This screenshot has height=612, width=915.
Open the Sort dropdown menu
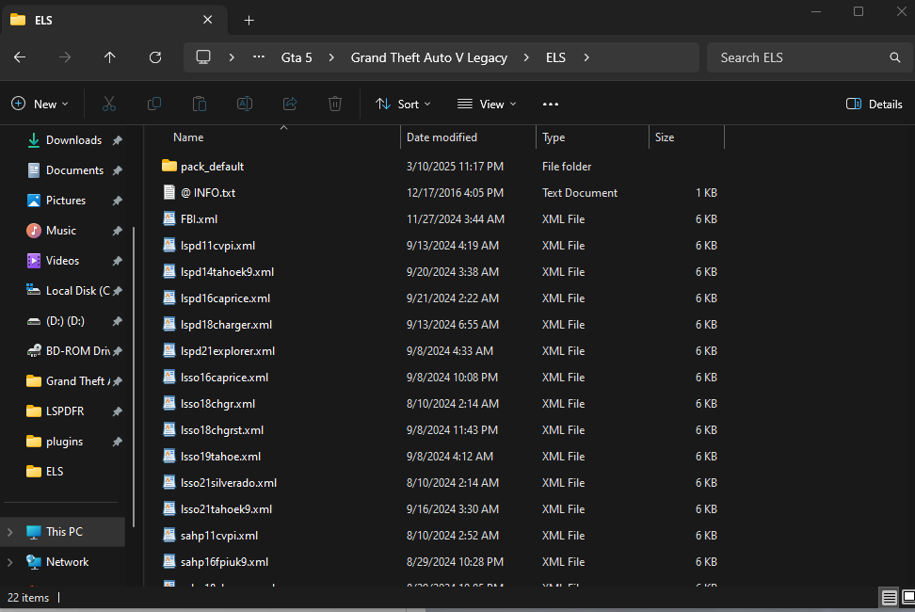[403, 104]
